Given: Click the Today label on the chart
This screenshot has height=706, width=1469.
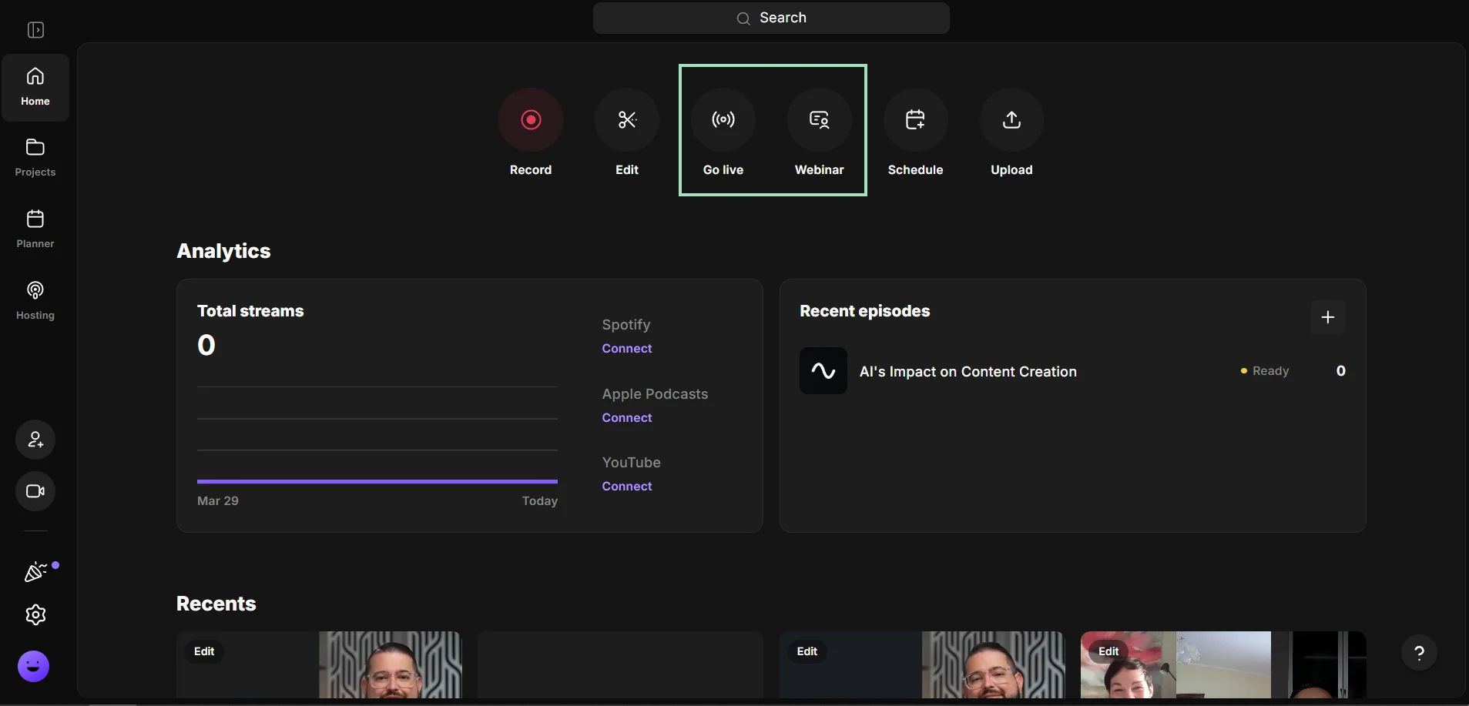Looking at the screenshot, I should click(540, 501).
